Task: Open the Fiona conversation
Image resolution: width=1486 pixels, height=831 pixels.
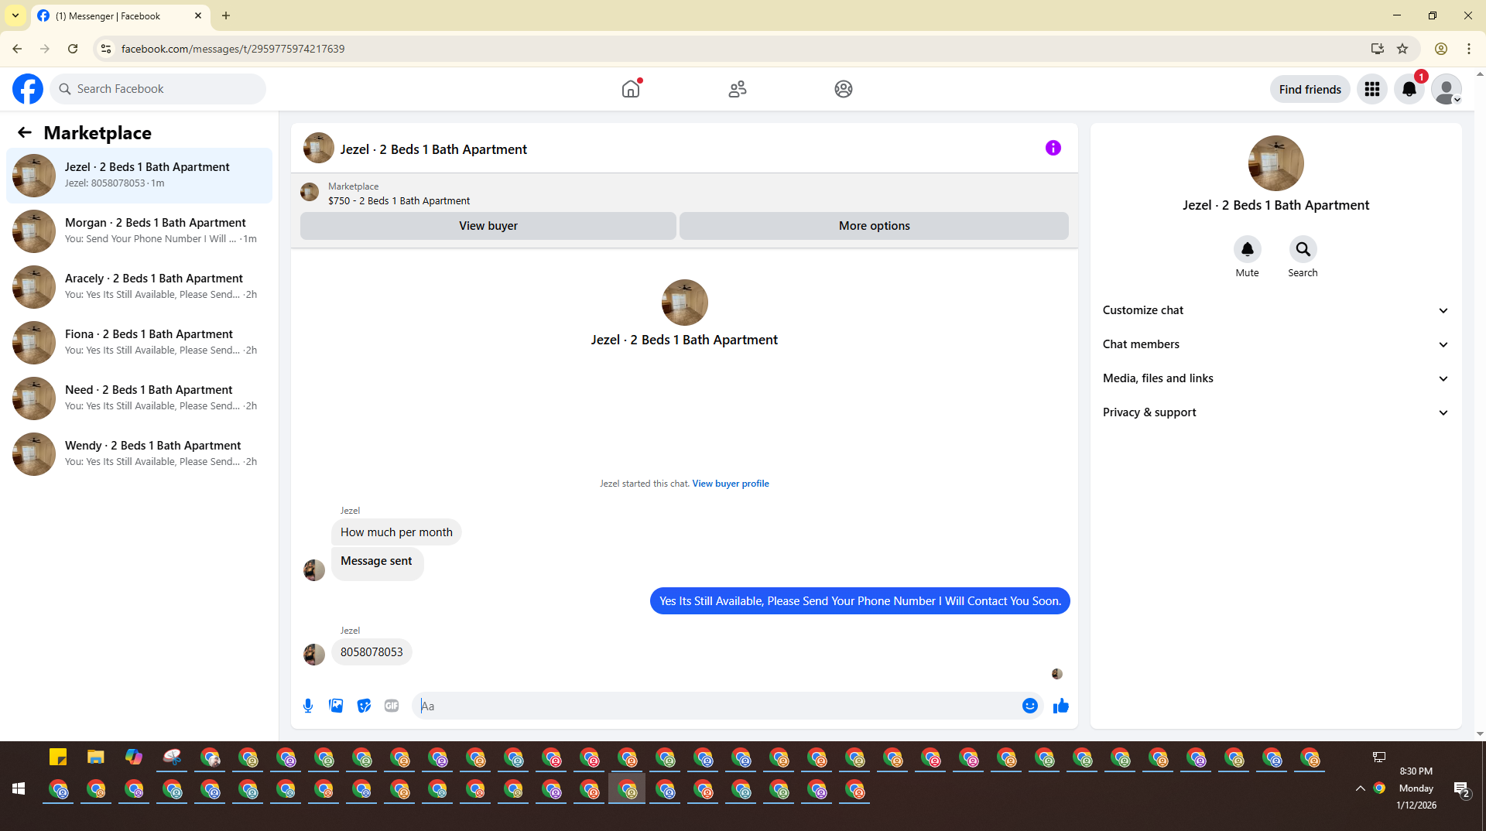Action: click(139, 343)
